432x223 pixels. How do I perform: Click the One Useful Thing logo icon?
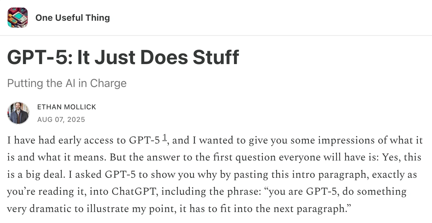pyautogui.click(x=18, y=18)
